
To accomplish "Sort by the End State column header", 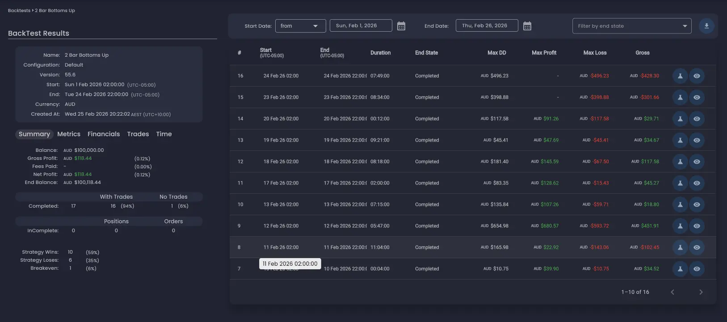I will click(426, 53).
